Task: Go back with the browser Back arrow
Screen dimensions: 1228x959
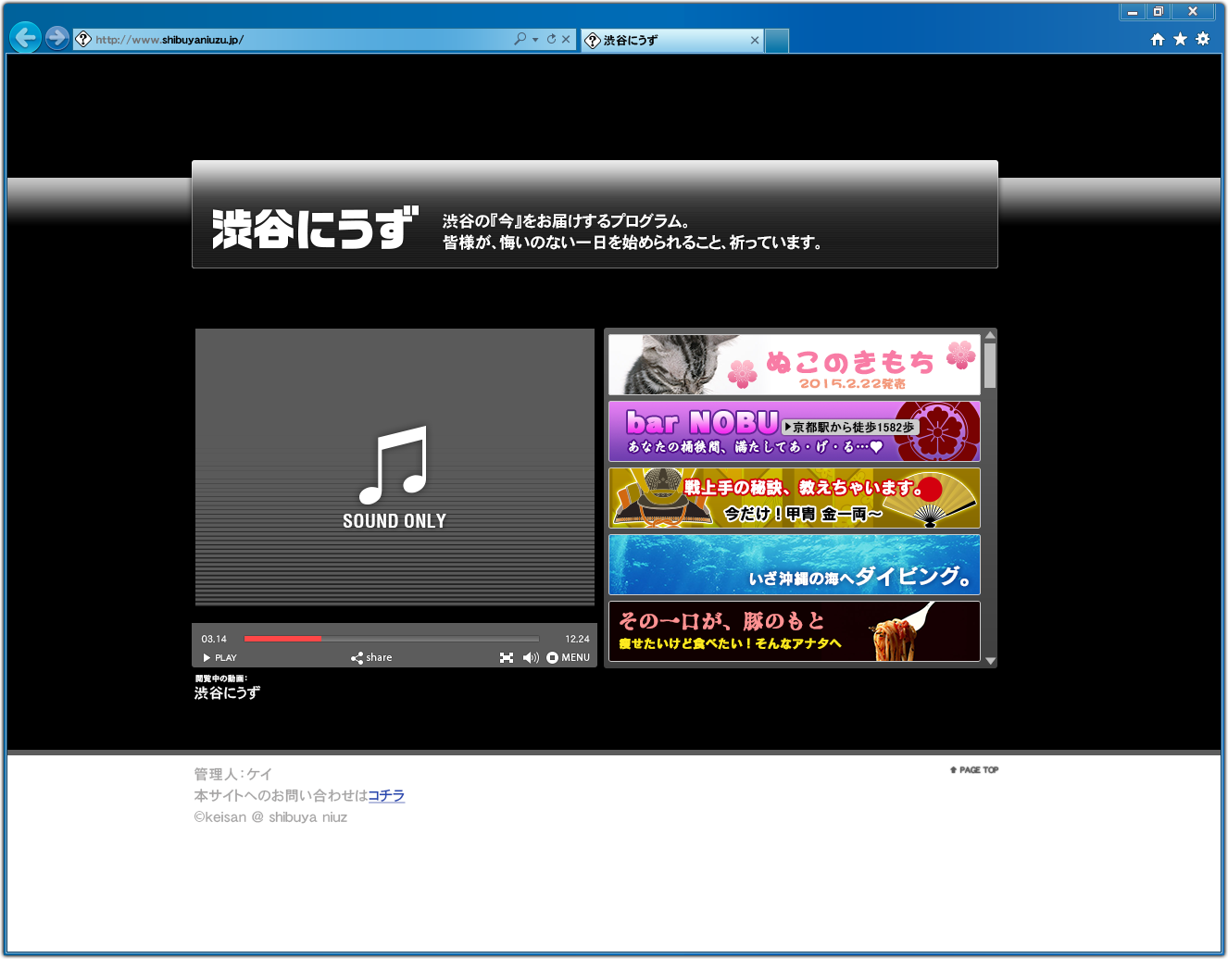Action: (x=25, y=37)
